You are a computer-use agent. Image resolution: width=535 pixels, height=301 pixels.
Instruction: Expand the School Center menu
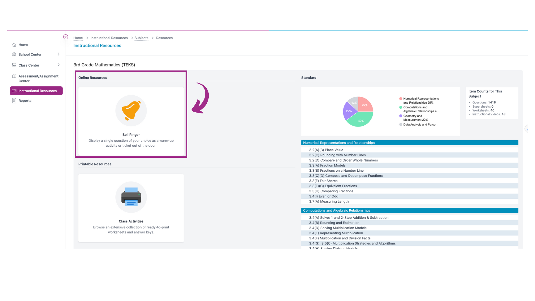59,54
